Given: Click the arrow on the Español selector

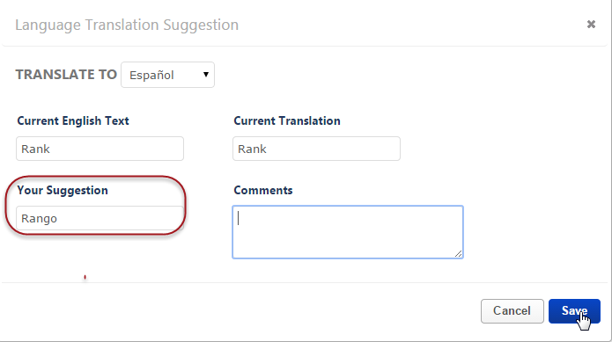Looking at the screenshot, I should click(206, 75).
